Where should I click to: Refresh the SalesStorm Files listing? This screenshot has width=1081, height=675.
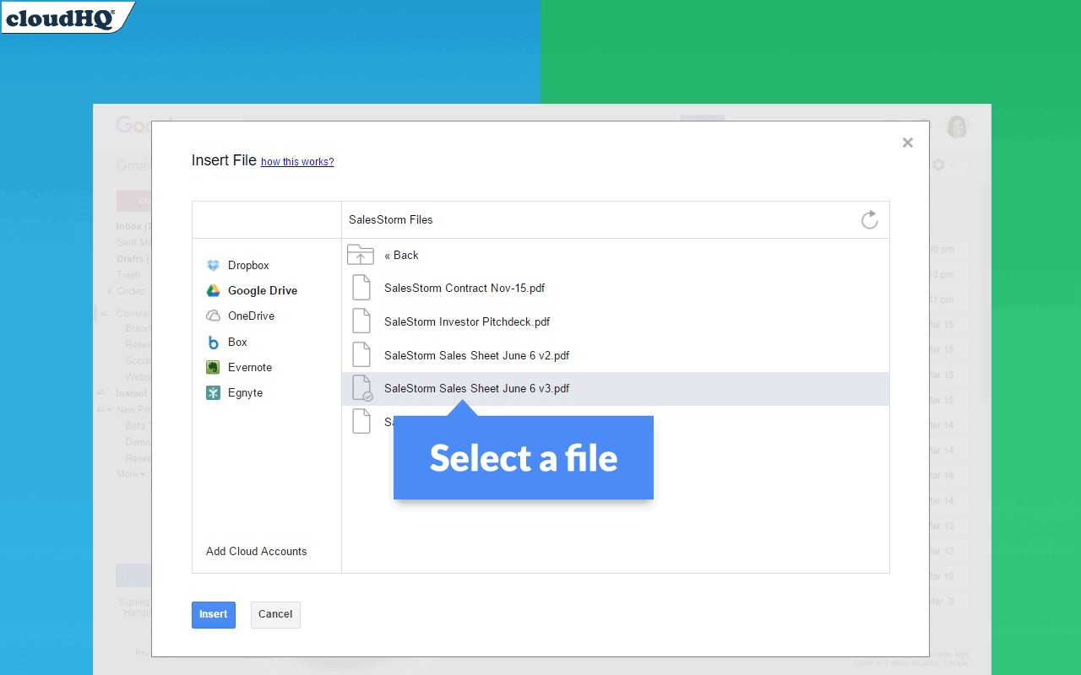coord(870,219)
